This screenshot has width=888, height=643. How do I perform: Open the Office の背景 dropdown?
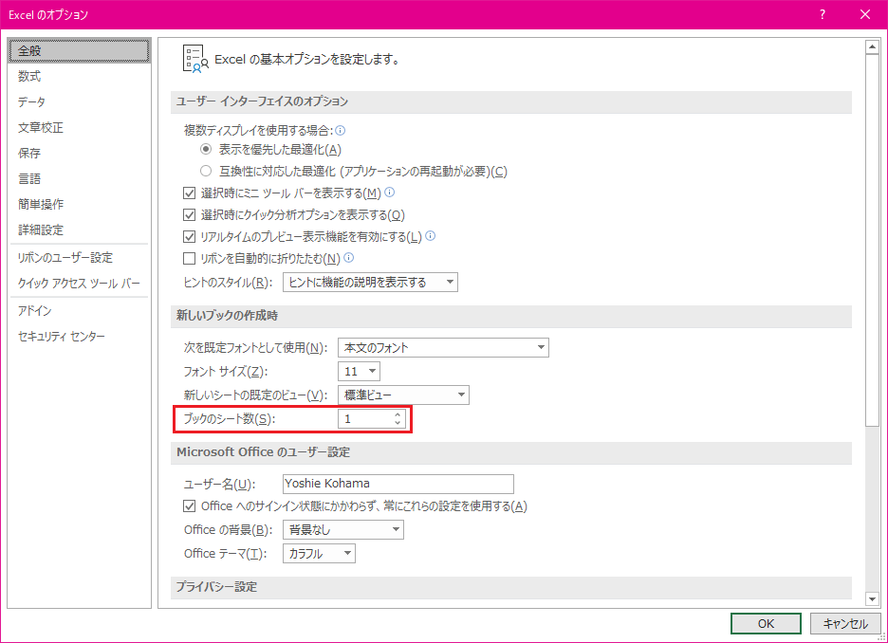[343, 530]
